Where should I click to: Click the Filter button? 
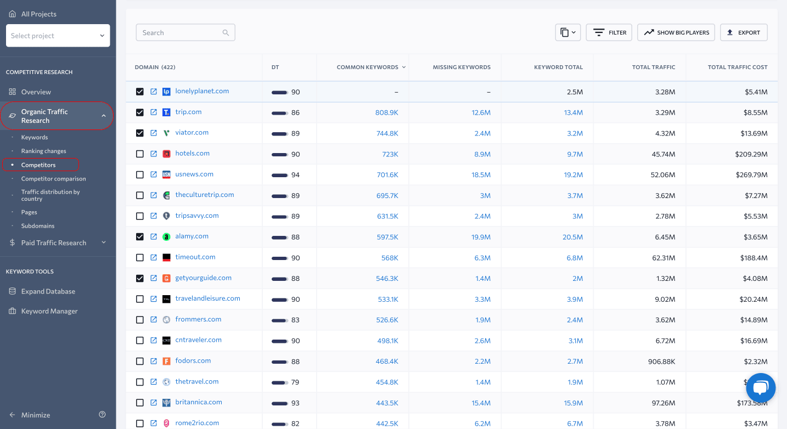(x=609, y=32)
